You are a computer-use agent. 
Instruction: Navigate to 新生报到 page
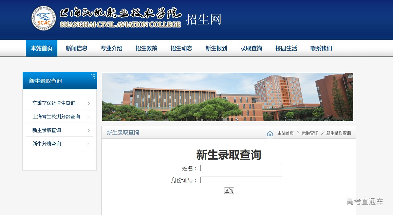tap(216, 48)
